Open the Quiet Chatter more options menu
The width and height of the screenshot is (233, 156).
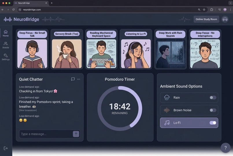click(78, 79)
